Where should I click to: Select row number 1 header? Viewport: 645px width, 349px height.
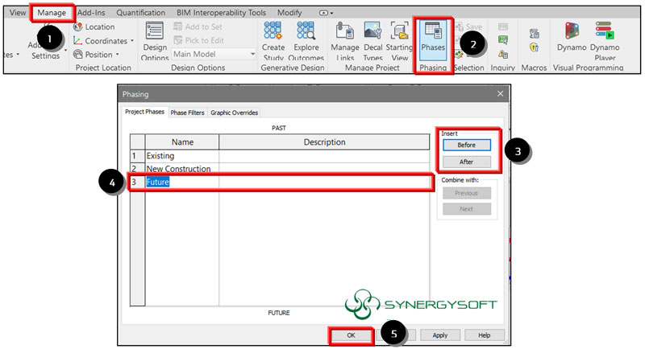(137, 156)
